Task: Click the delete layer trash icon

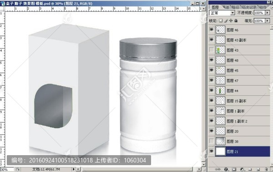Action: tap(266, 169)
